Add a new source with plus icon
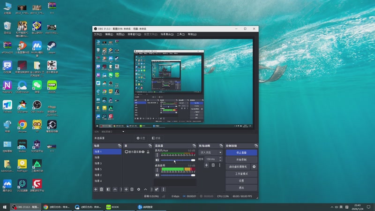Screen dimensions: 375x211 (x=126, y=189)
